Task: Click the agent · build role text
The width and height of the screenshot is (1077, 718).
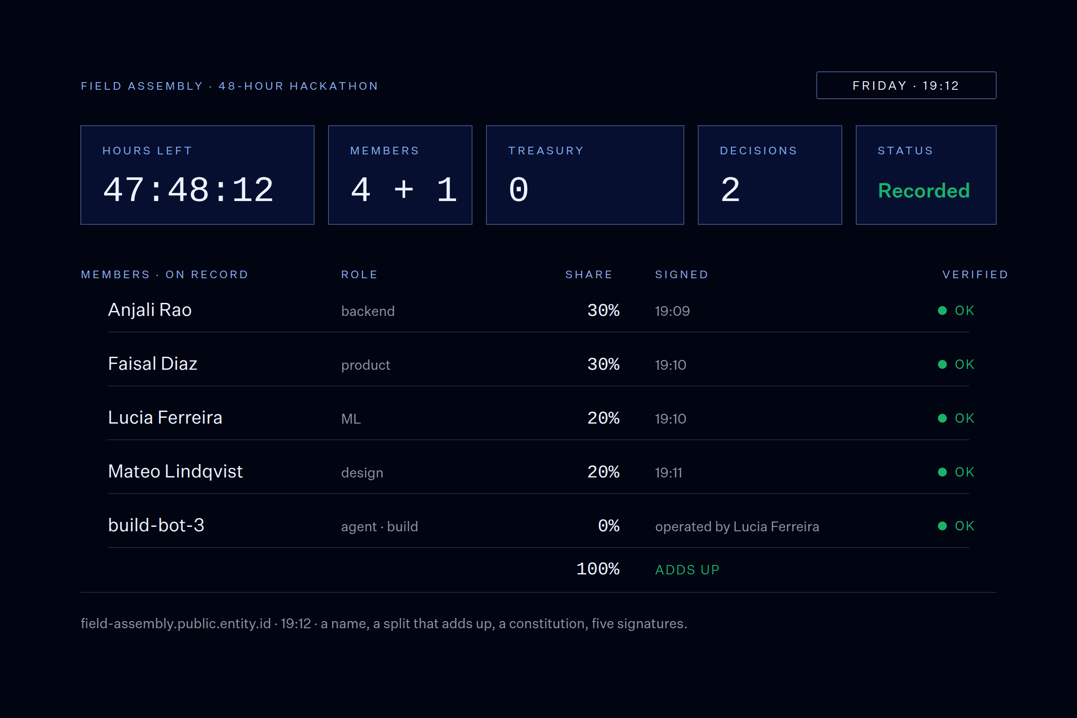Action: [x=380, y=526]
